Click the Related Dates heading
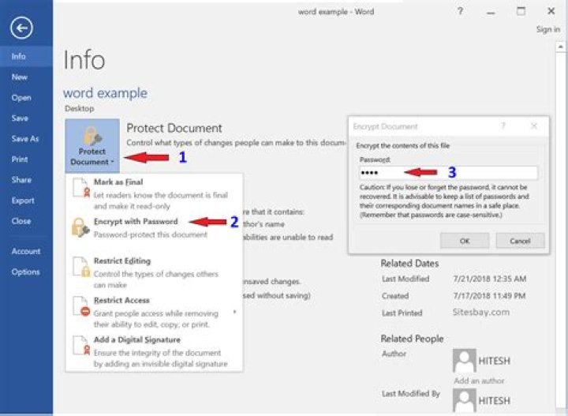Viewport: 568px width, 416px height. click(409, 264)
